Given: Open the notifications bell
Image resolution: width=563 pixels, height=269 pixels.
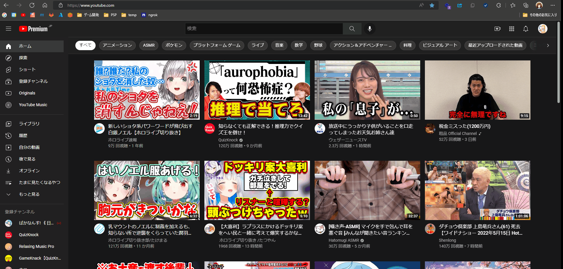Looking at the screenshot, I should (526, 29).
